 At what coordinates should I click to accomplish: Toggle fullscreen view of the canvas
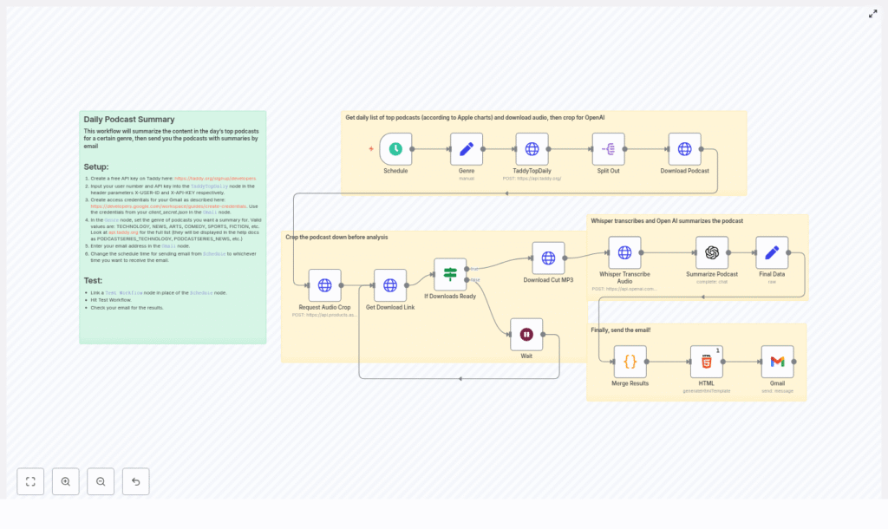(x=873, y=14)
